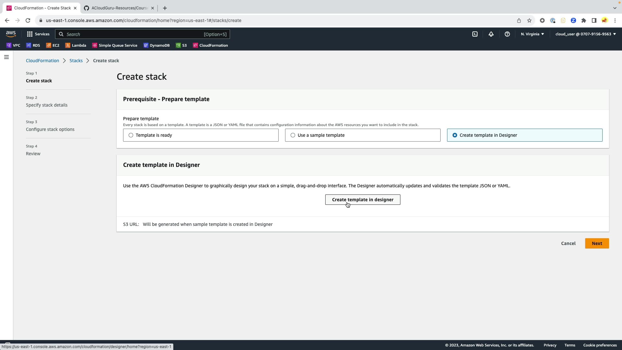The image size is (622, 350).
Task: Select the 'Use a sample template' radio option
Action: point(293,135)
